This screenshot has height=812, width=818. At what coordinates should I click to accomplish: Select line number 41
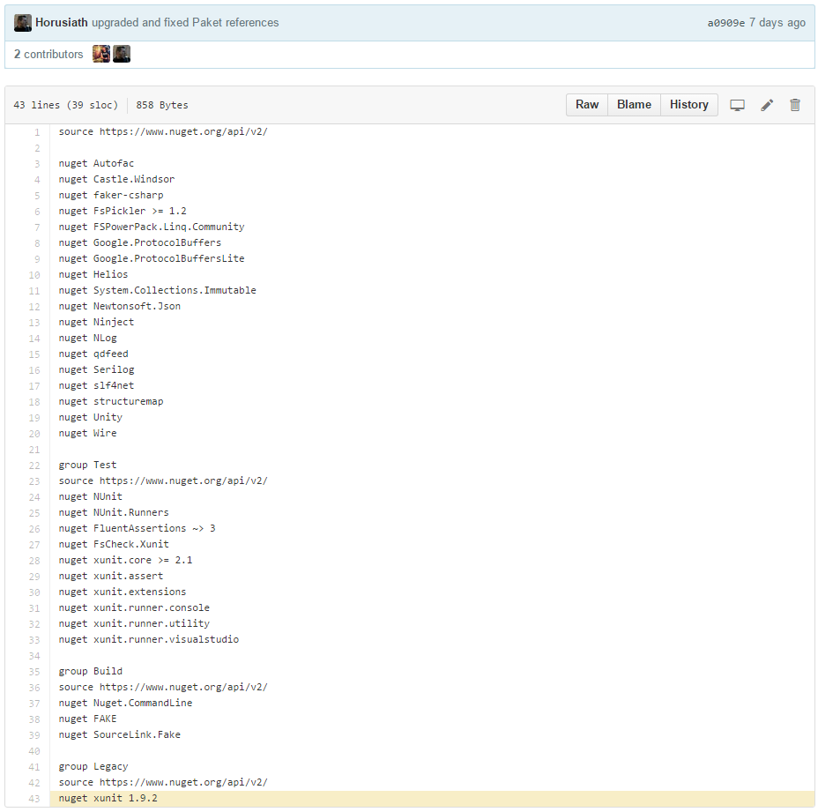pos(34,767)
